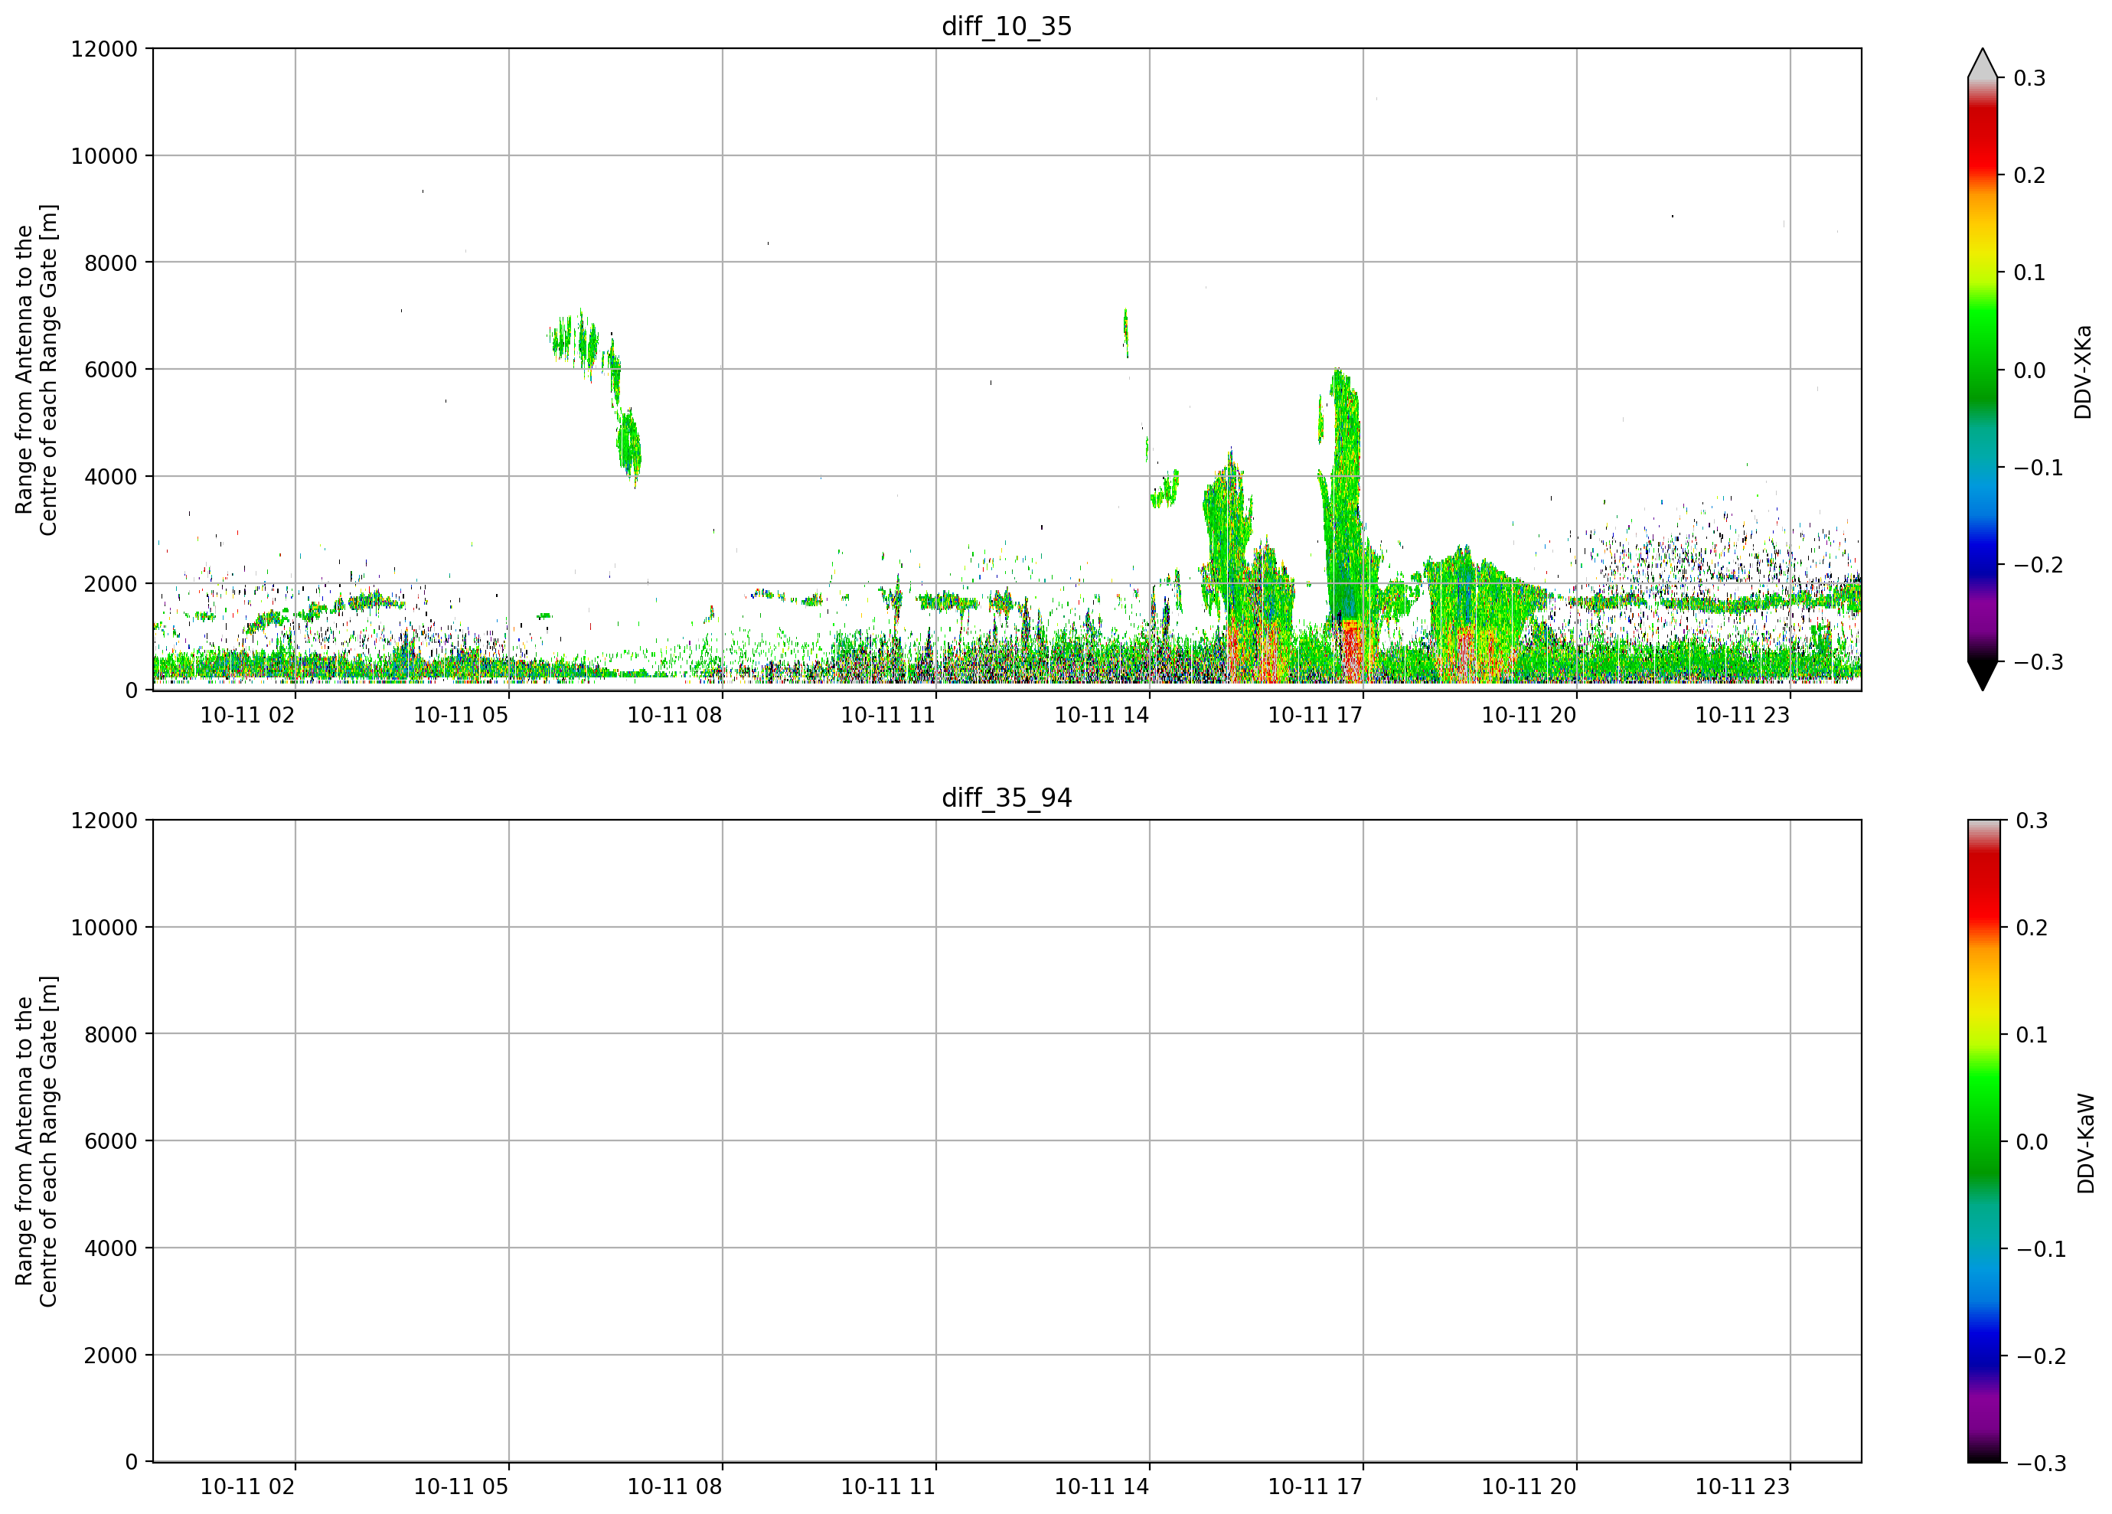This screenshot has width=2112, height=1514.
Task: Click the 0.2 tick on DDV-KaW colorbar
Action: click(x=2032, y=928)
